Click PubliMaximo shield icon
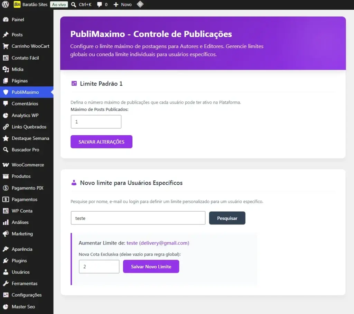 click(6, 92)
